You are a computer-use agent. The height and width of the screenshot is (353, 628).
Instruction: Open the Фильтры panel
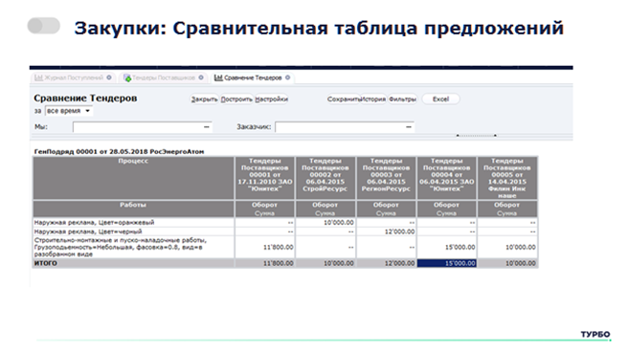(x=402, y=99)
